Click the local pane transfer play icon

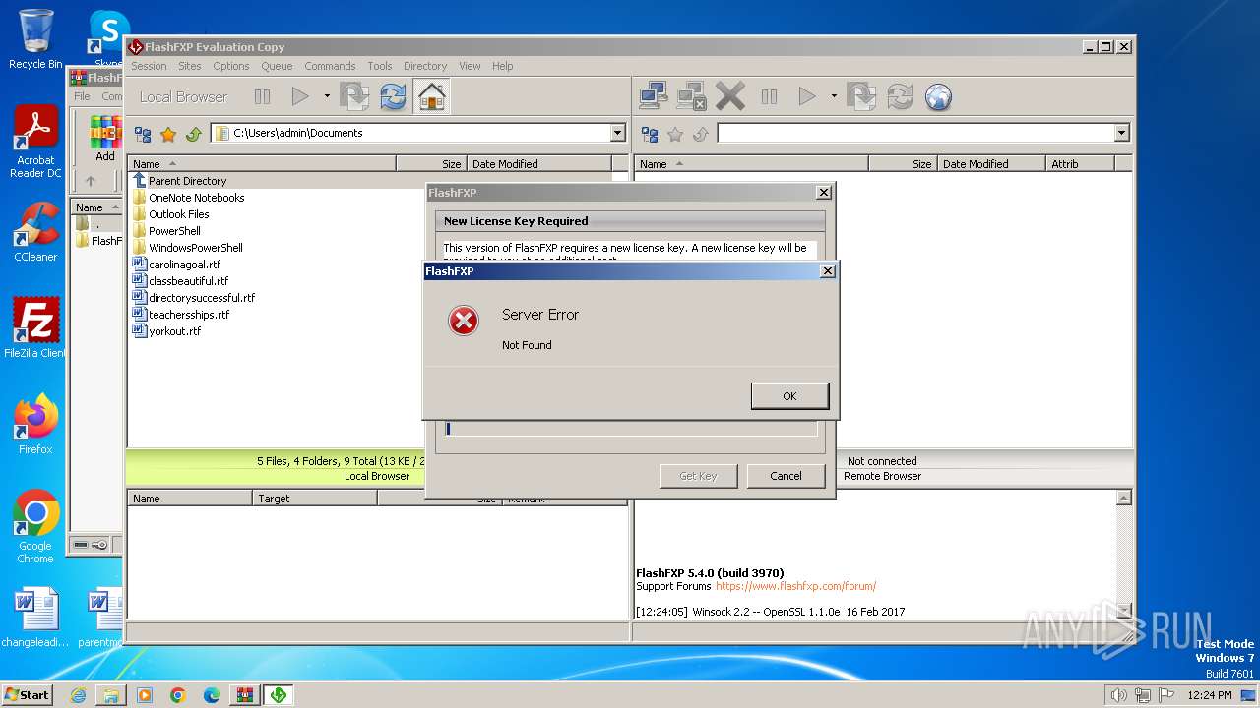[x=300, y=96]
